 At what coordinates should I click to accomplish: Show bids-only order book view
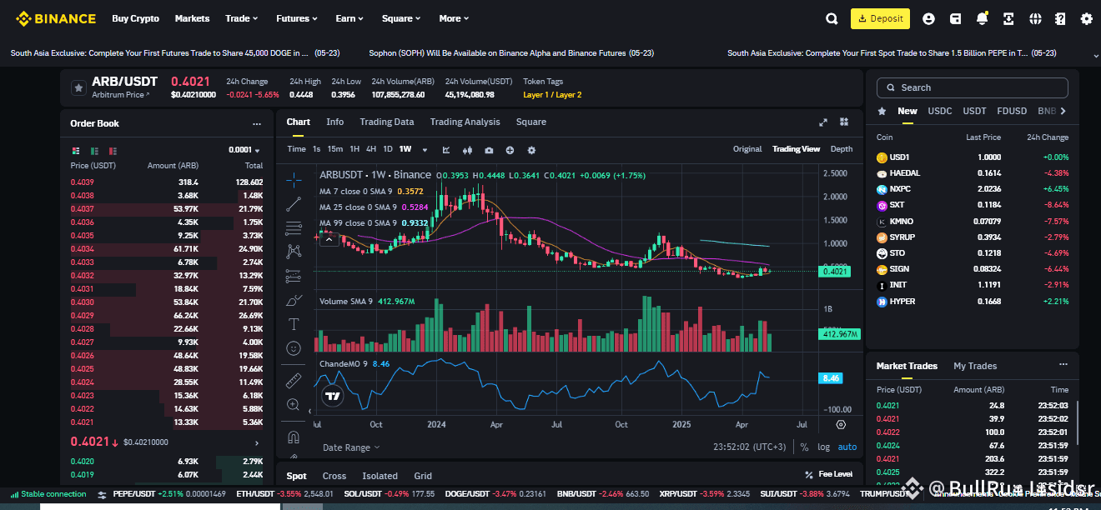click(94, 151)
